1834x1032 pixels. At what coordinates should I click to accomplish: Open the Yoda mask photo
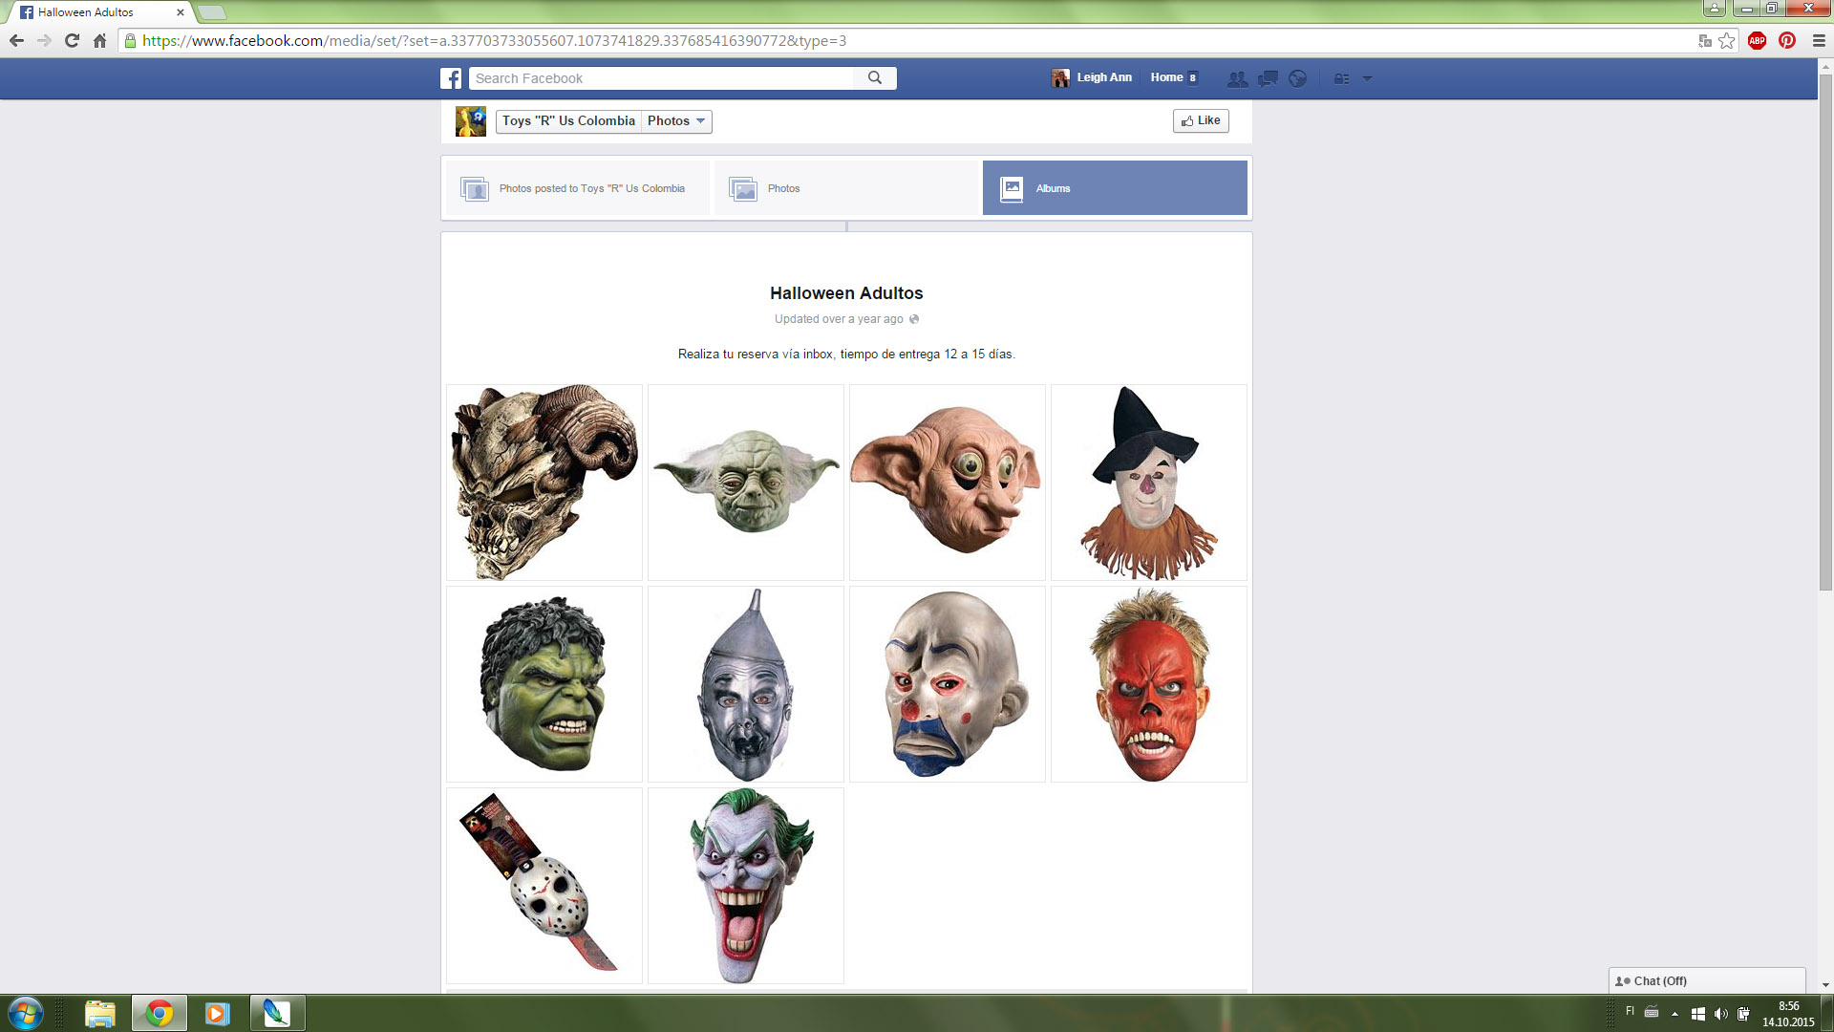pyautogui.click(x=745, y=483)
